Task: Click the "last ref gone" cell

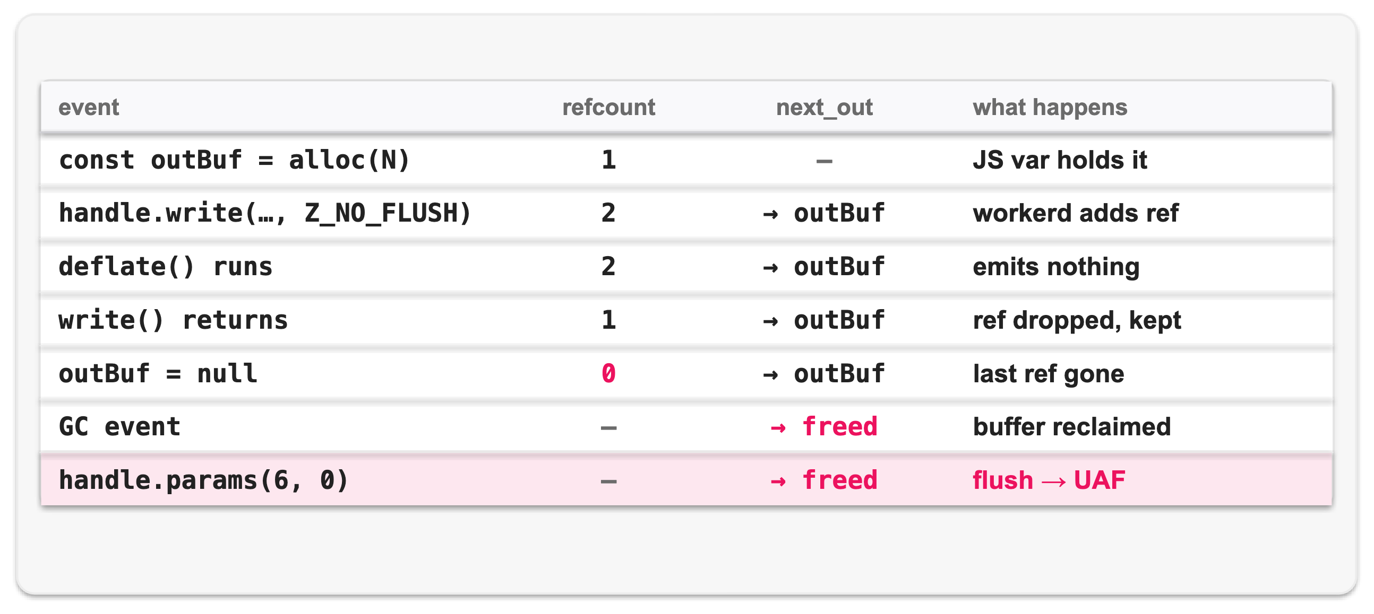Action: [1048, 374]
